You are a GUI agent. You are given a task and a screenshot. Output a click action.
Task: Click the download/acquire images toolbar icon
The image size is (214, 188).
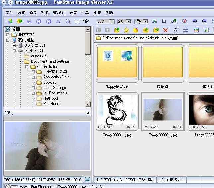tap(10, 21)
